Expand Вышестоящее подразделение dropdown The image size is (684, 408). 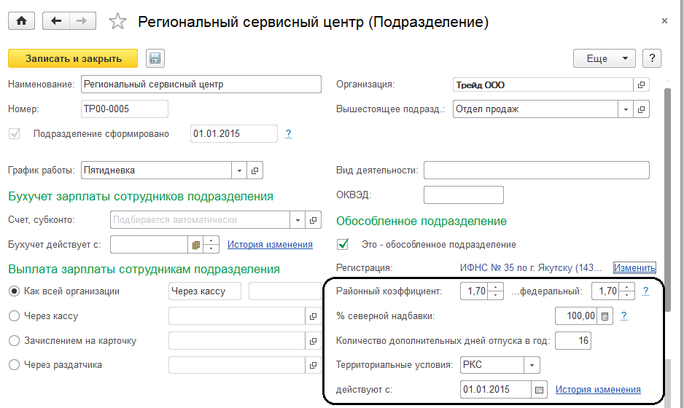pos(626,110)
